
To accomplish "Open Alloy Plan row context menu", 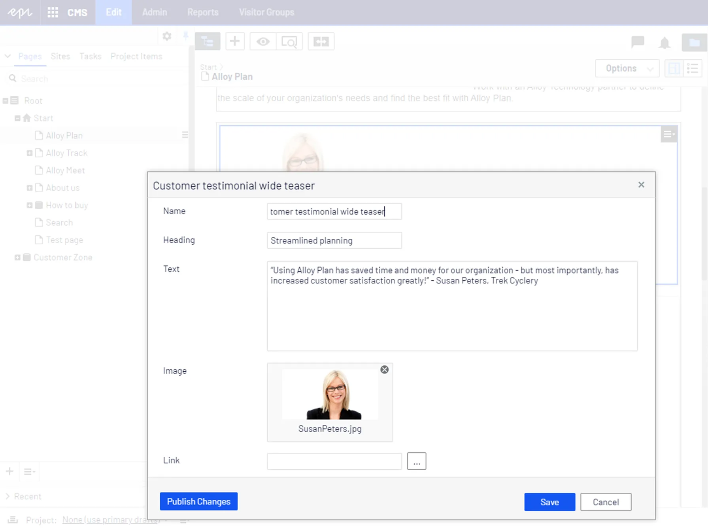I will coord(185,135).
